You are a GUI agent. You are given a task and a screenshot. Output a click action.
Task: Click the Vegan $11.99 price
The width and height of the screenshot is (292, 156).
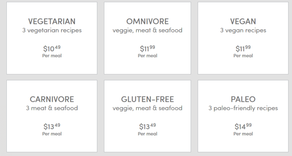tap(243, 49)
